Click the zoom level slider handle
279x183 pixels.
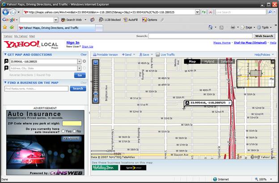(x=96, y=94)
